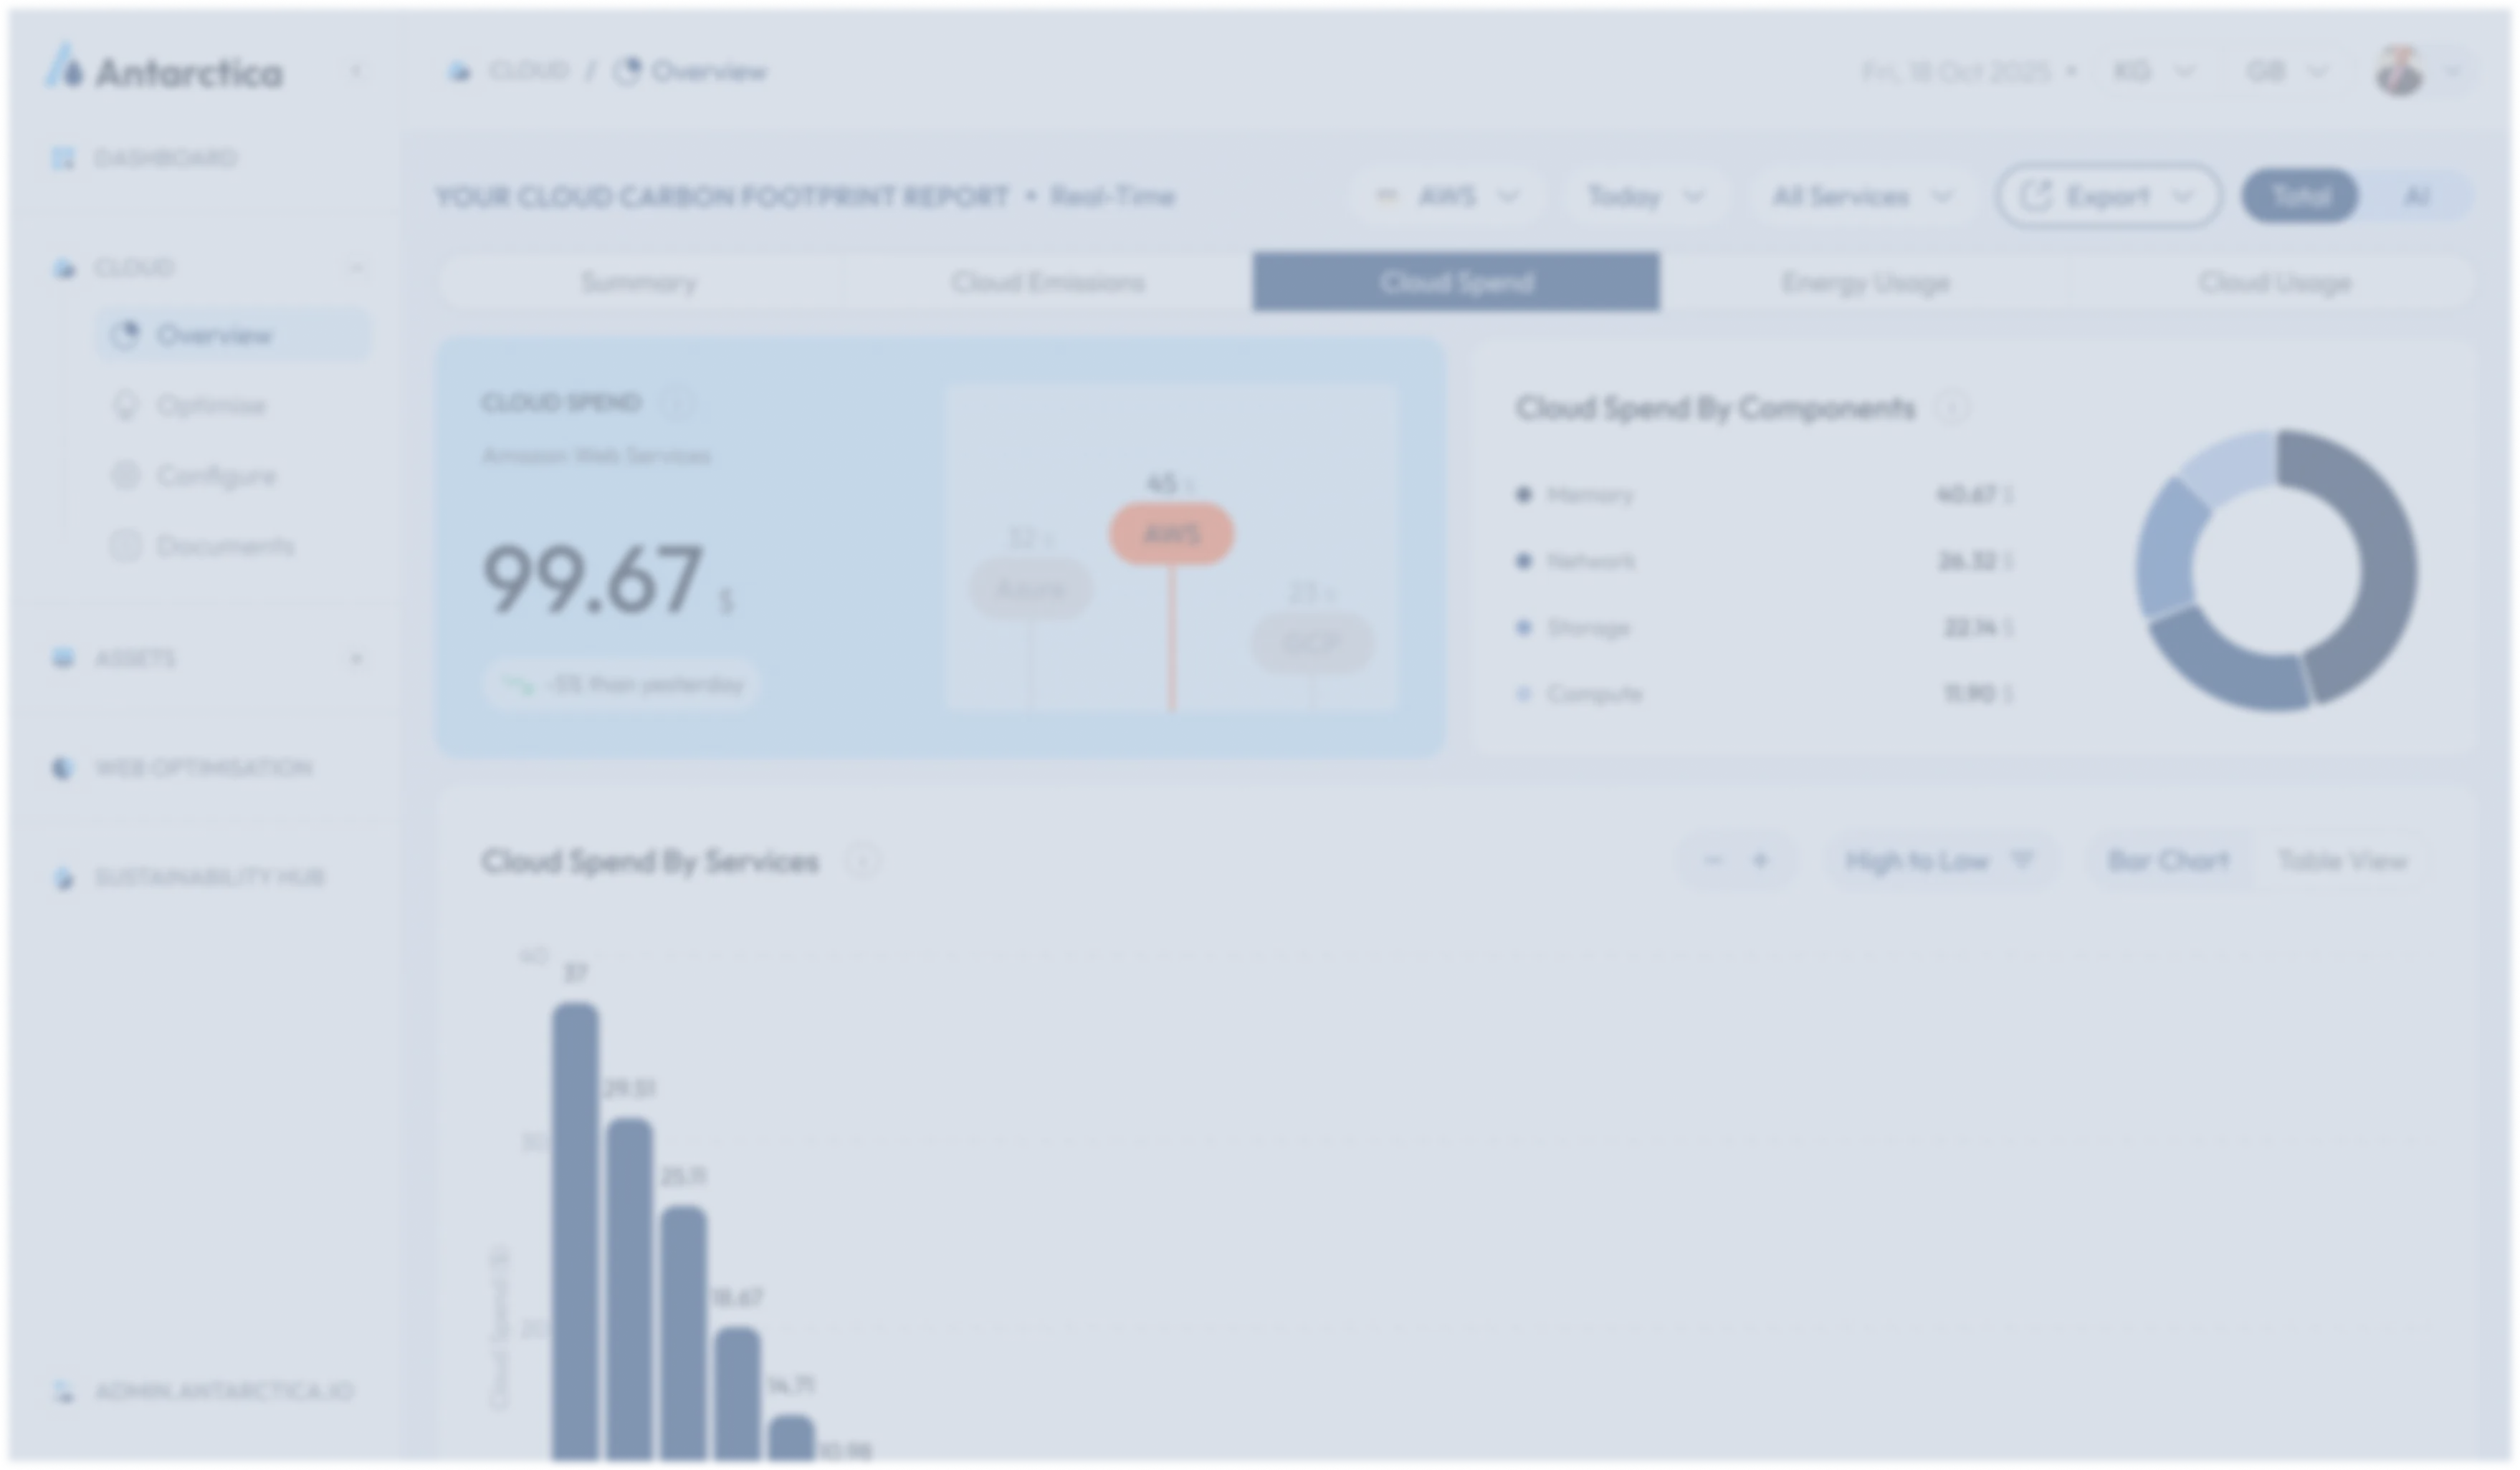Switch to Table View
2520x1470 pixels.
[2342, 860]
